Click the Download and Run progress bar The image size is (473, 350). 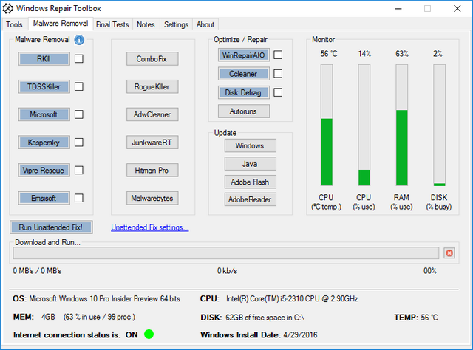(x=226, y=253)
